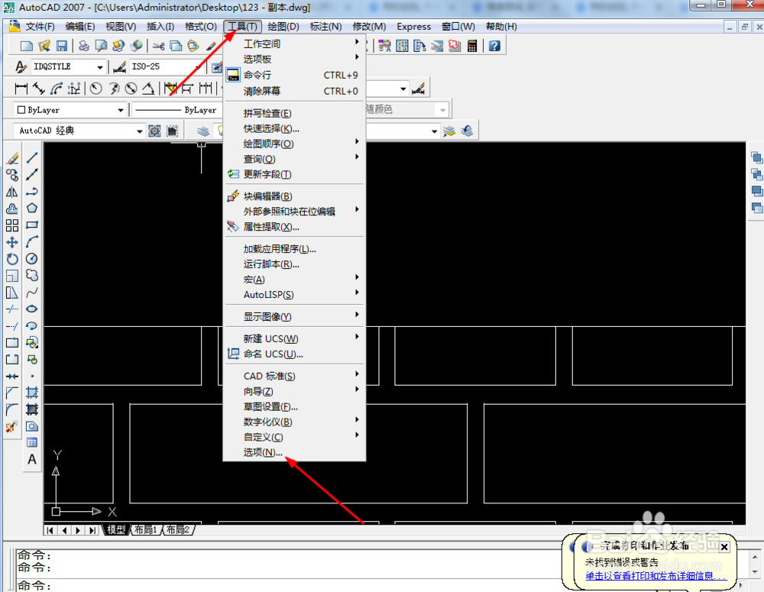Click the Workspace settings gear icon

click(x=154, y=131)
